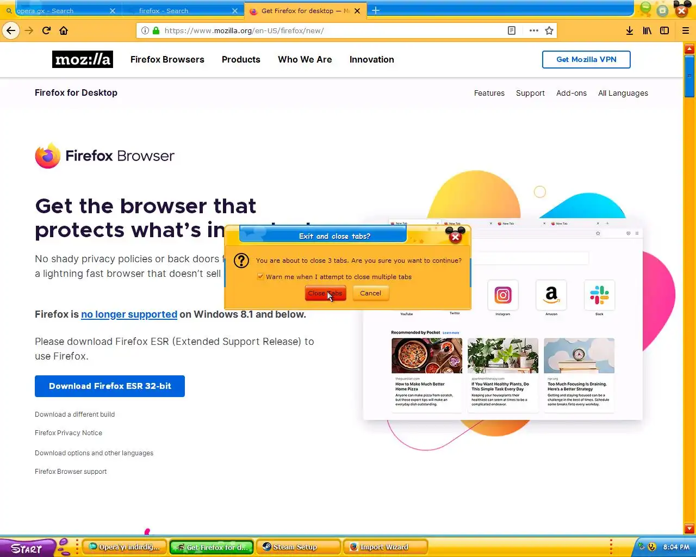
Task: Click the system tray shield icon
Action: point(652,547)
